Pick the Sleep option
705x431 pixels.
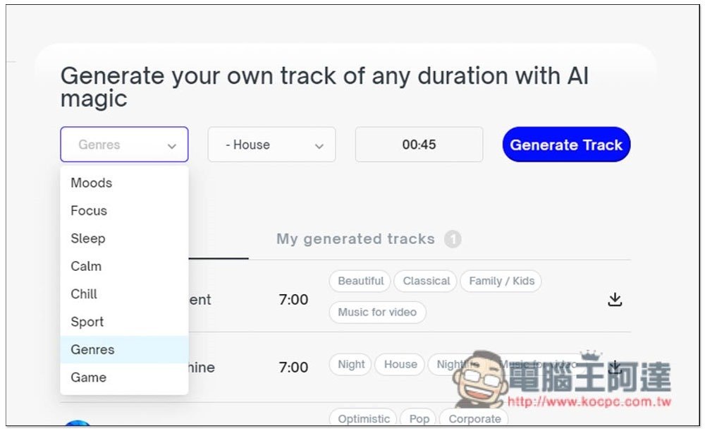pyautogui.click(x=87, y=238)
